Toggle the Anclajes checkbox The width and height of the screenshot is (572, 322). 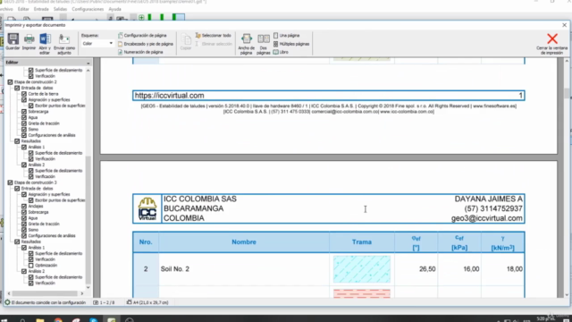tap(24, 207)
